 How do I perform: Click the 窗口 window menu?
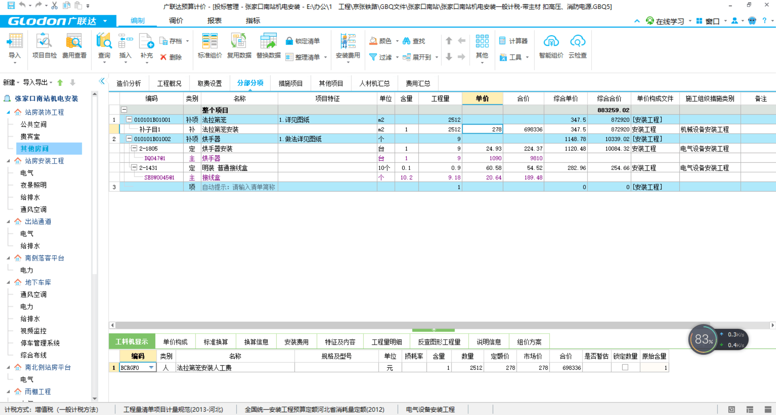(709, 21)
